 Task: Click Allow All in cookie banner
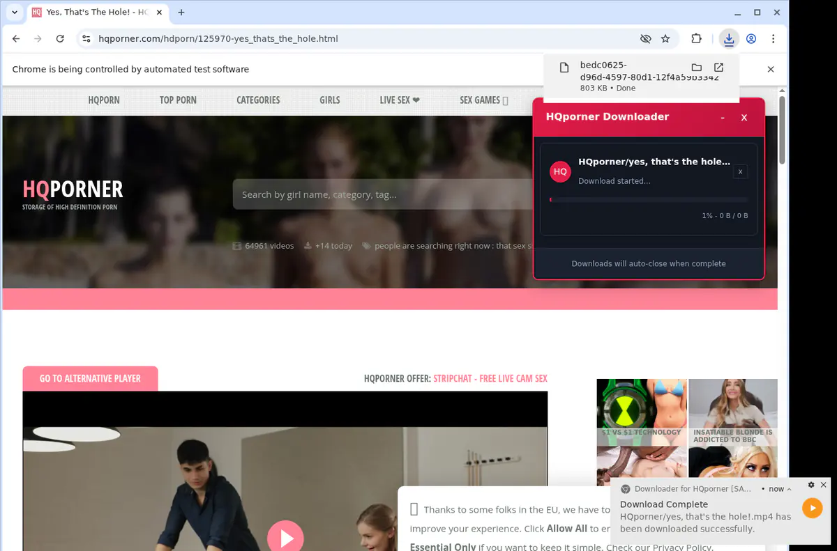tap(567, 529)
